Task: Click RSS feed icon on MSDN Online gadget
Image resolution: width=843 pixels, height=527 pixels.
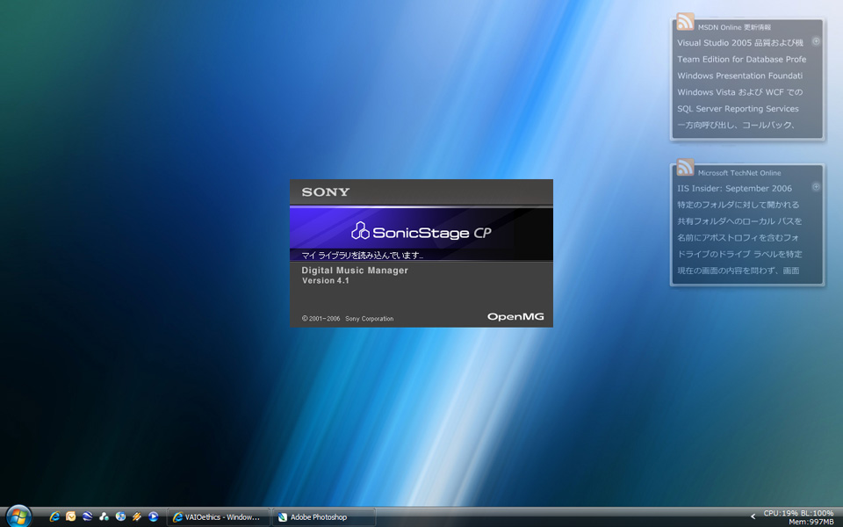Action: [x=685, y=21]
